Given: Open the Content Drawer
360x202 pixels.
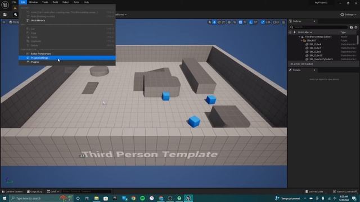Looking at the screenshot, I should (x=12, y=191).
